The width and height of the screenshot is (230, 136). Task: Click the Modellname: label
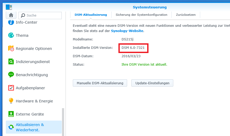(83, 39)
